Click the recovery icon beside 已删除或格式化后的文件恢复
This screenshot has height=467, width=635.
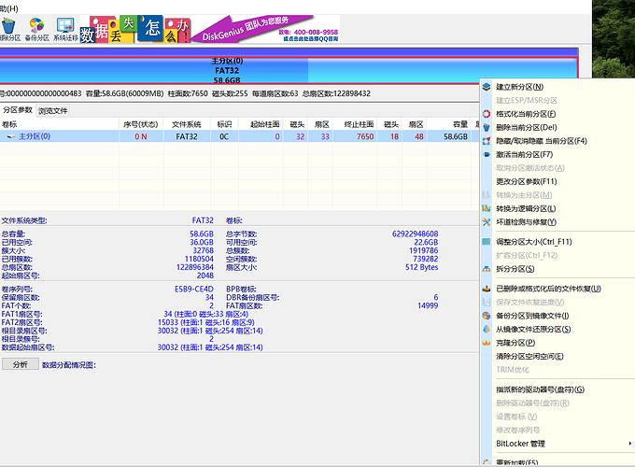tap(487, 289)
